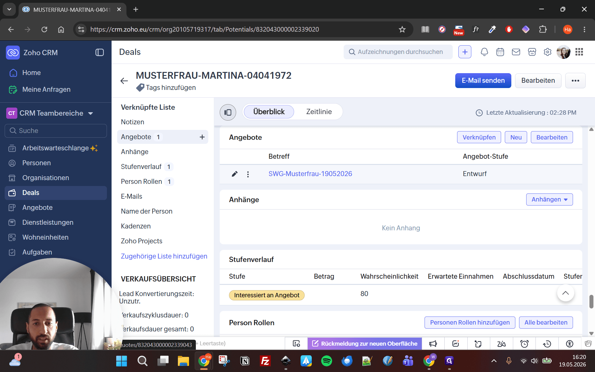Collapse the Zoho CRM sidebar panel icon
The image size is (595, 372).
point(99,52)
